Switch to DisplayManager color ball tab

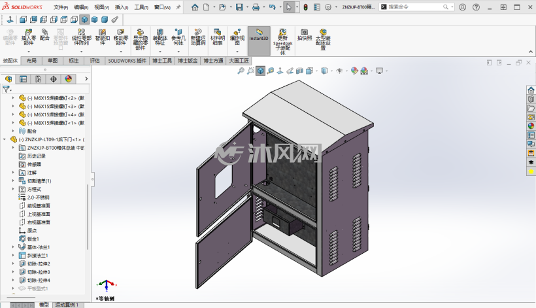(x=69, y=79)
